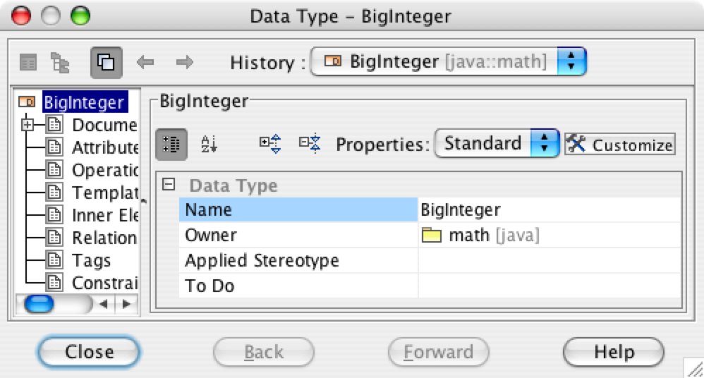Click the Help button
704x378 pixels.
613,352
